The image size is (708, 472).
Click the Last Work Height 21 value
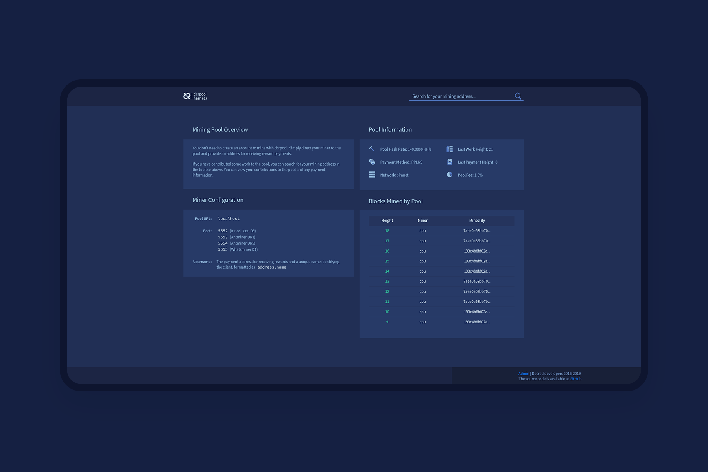click(x=491, y=149)
